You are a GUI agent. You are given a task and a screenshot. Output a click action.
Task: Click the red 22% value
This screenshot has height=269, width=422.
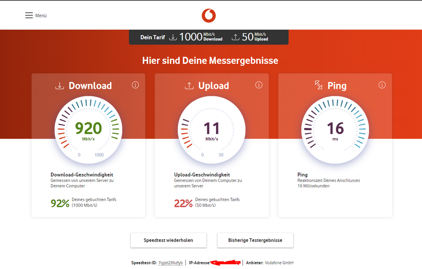click(x=183, y=203)
